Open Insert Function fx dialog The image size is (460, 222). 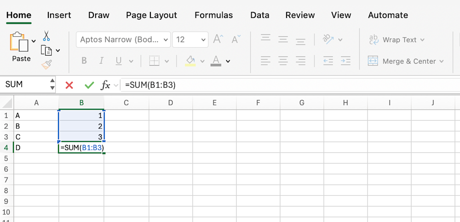(x=106, y=85)
